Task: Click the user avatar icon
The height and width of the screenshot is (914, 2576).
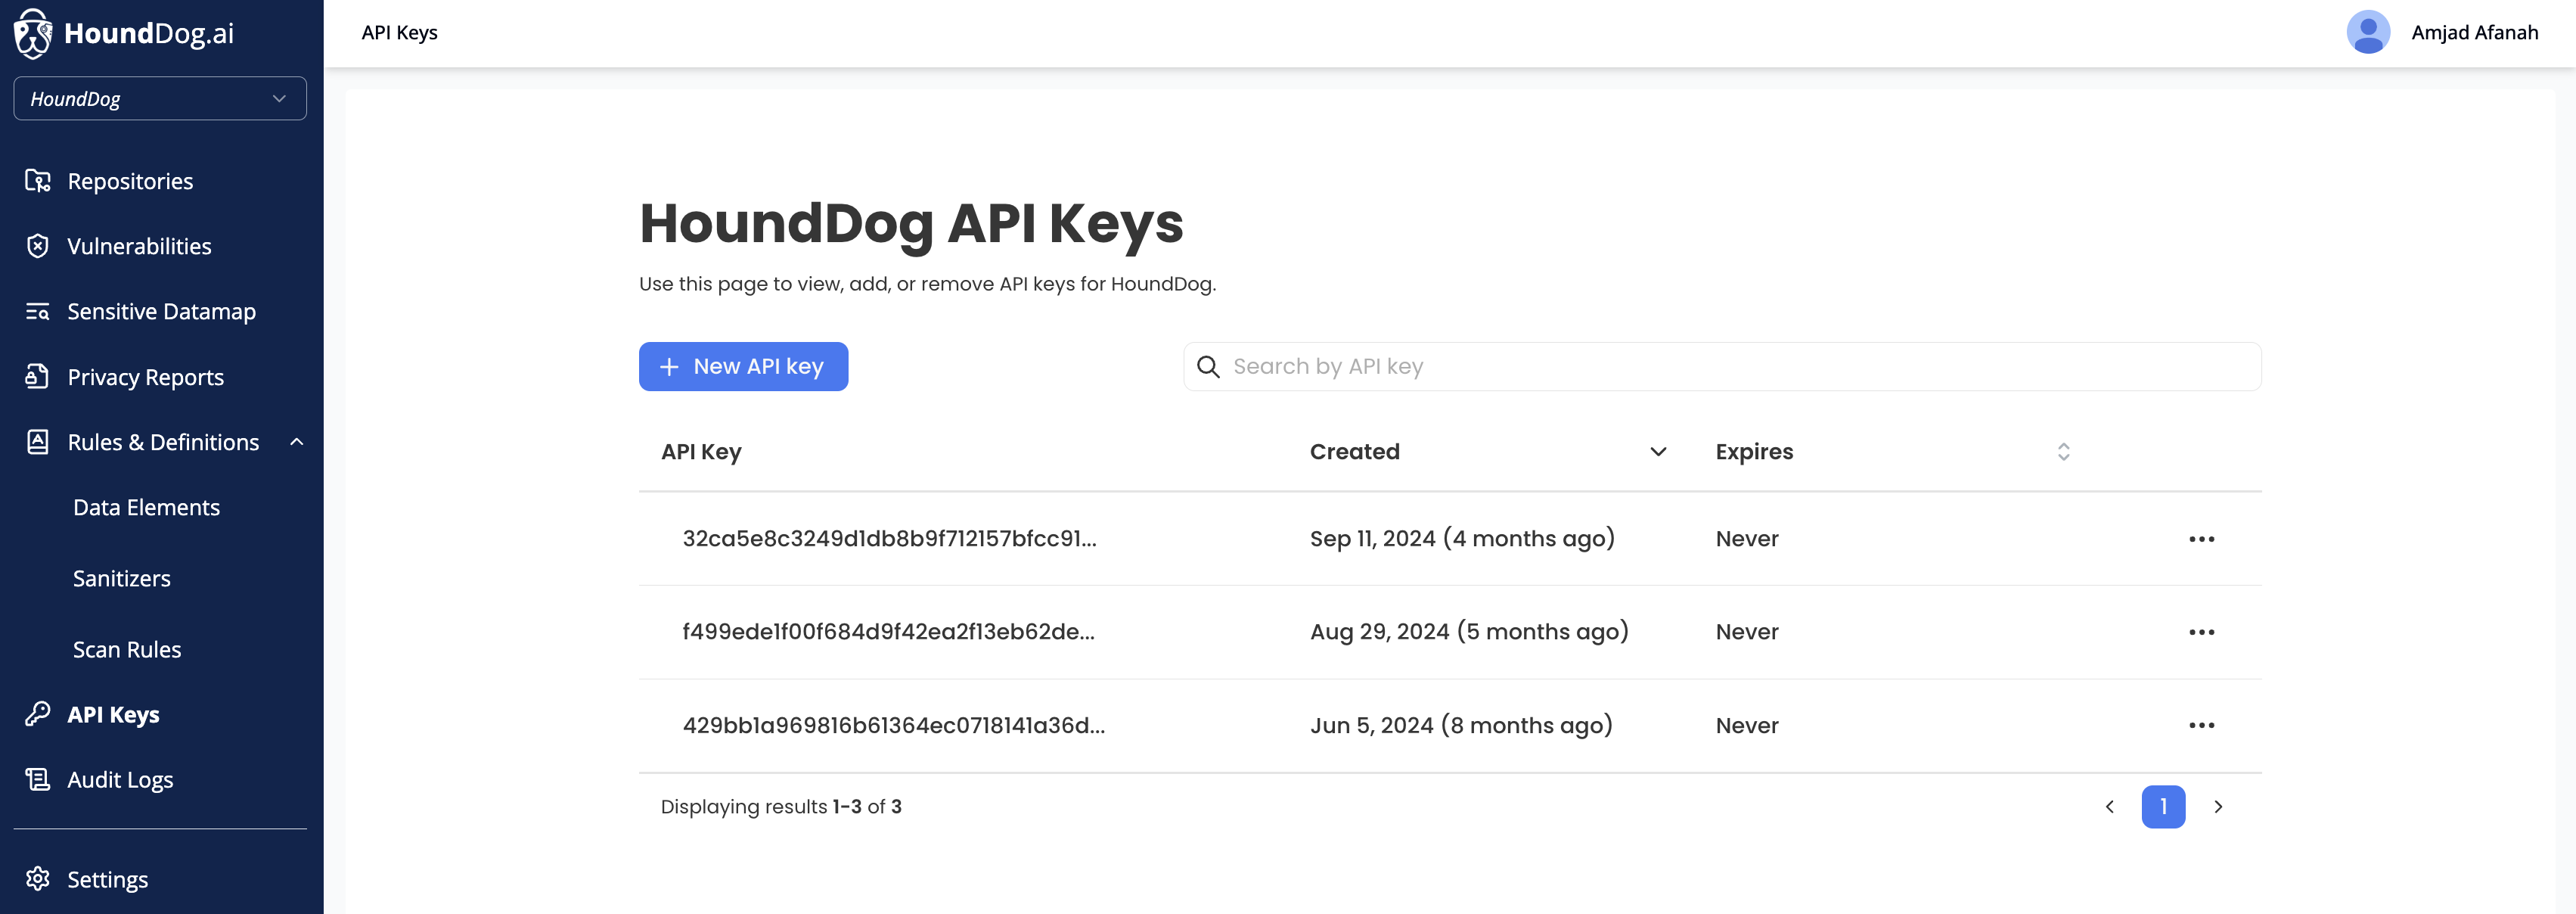Action: point(2368,32)
